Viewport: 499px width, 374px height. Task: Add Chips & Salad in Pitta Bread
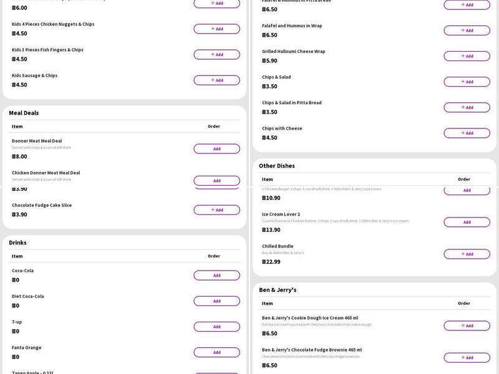point(467,107)
